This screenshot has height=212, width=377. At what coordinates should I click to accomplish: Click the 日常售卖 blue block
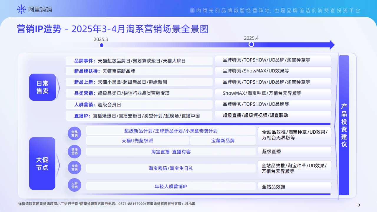click(42, 87)
